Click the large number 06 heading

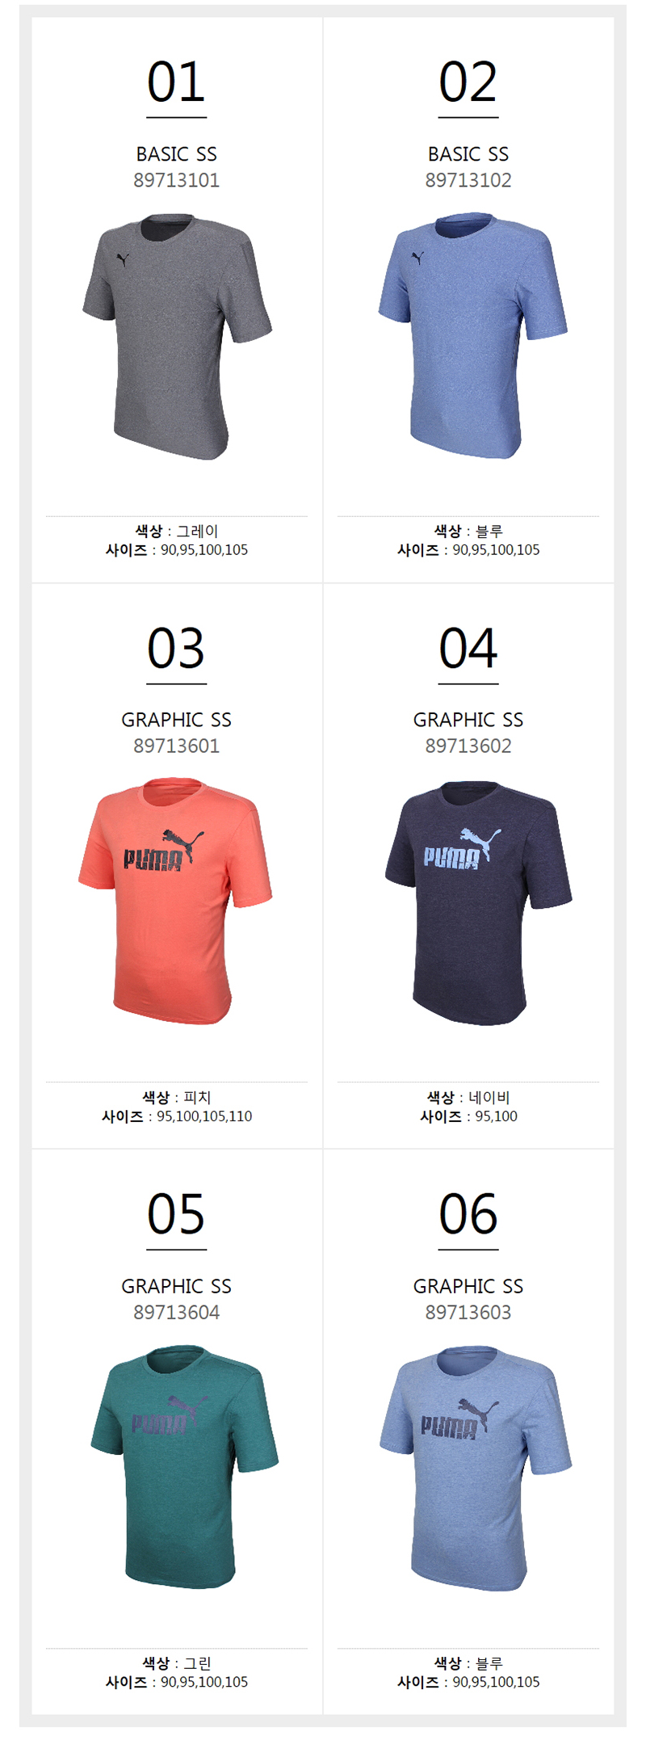coord(468,1214)
